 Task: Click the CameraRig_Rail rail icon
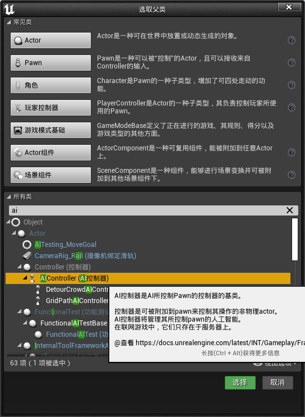point(27,256)
